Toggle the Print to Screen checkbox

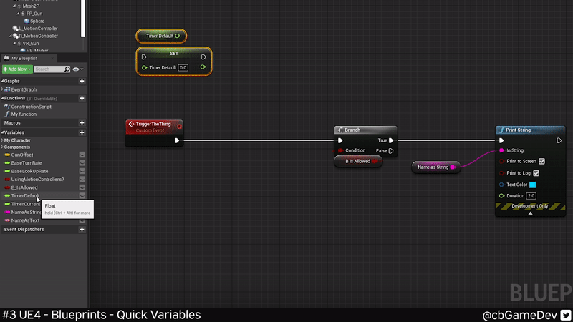click(x=541, y=162)
